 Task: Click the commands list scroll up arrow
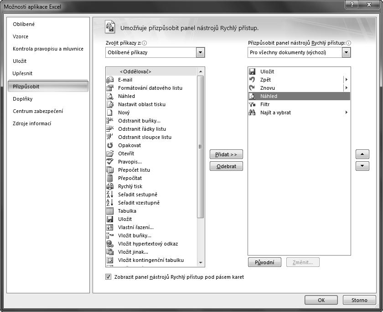[201, 72]
